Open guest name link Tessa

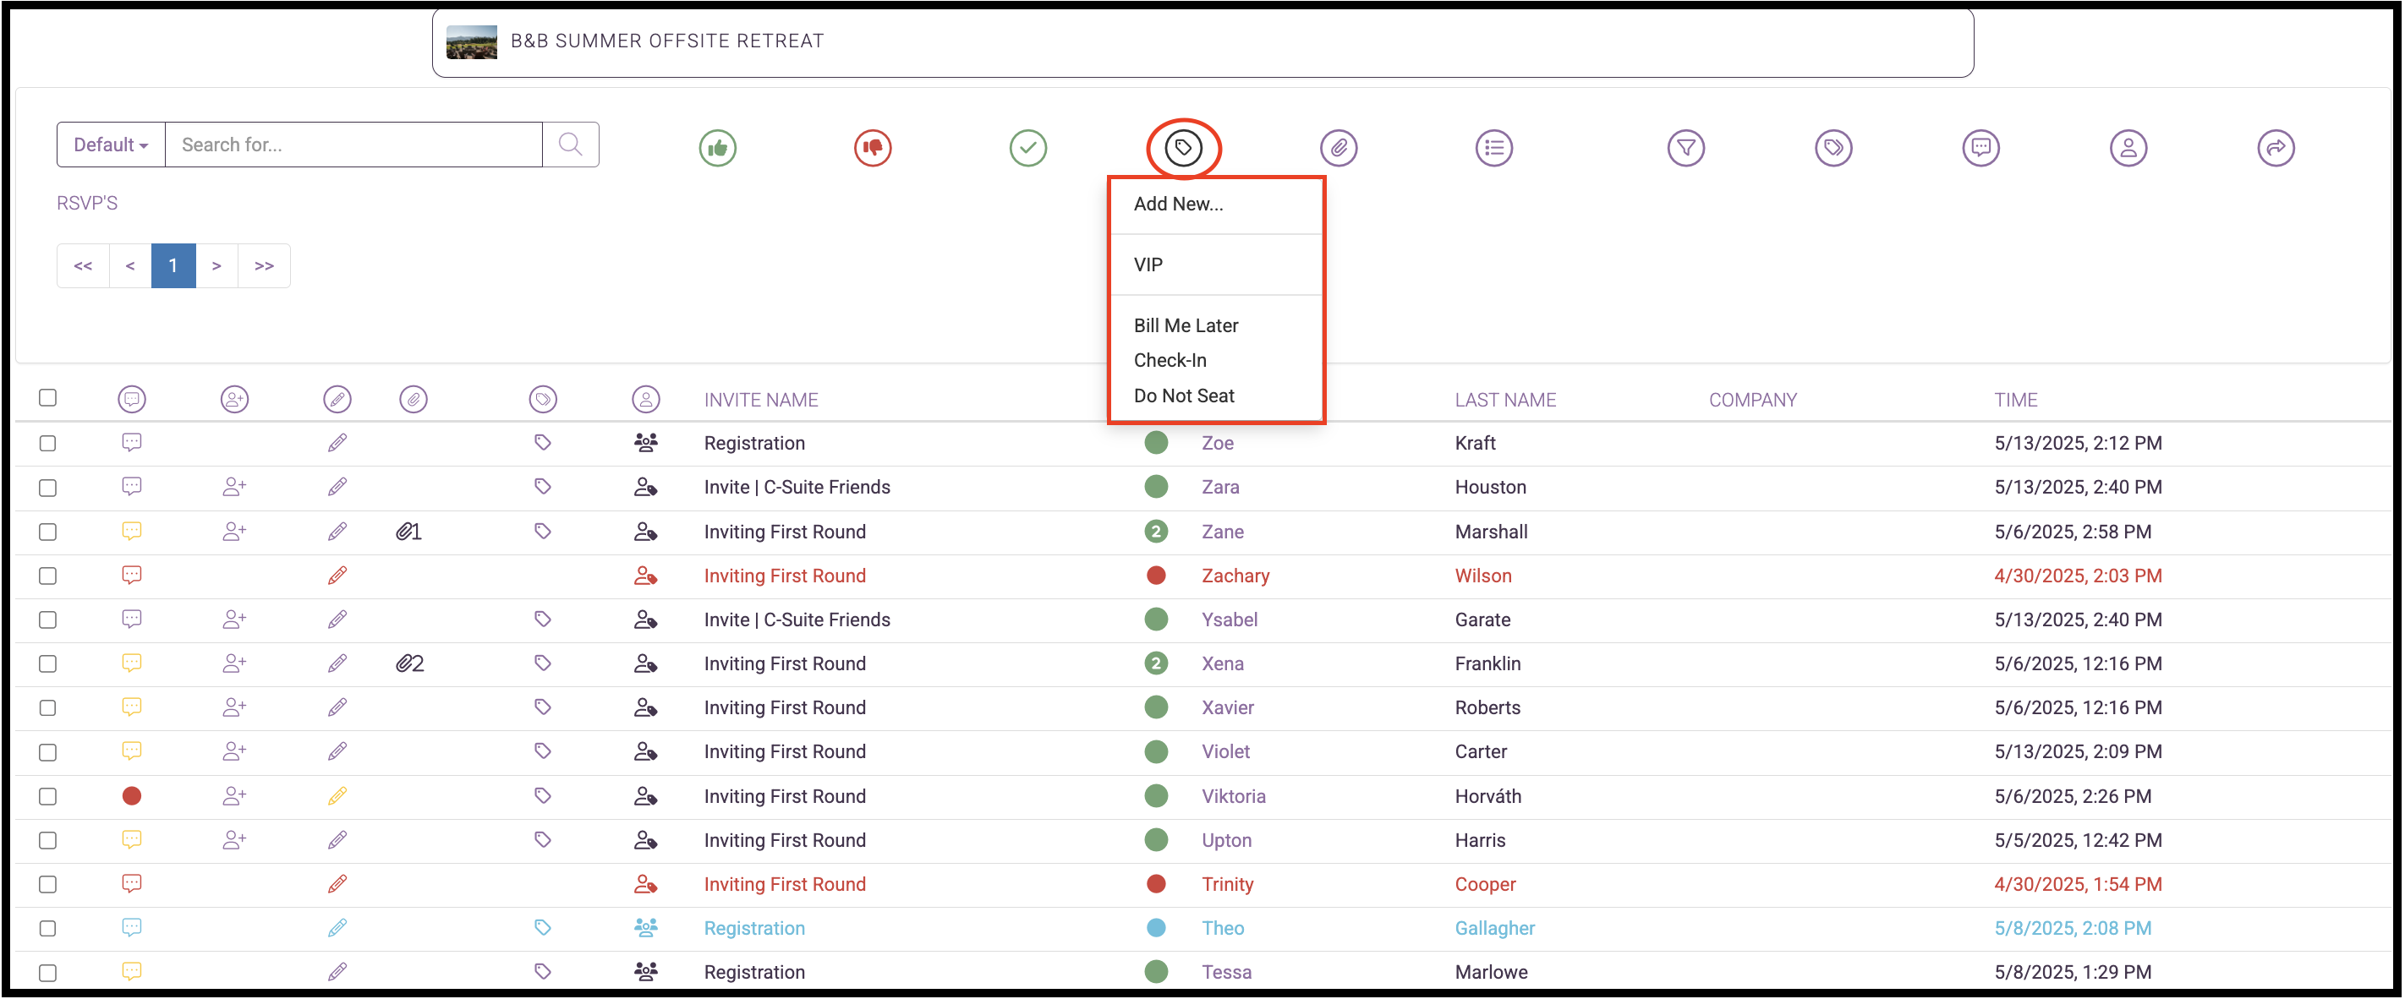point(1226,972)
